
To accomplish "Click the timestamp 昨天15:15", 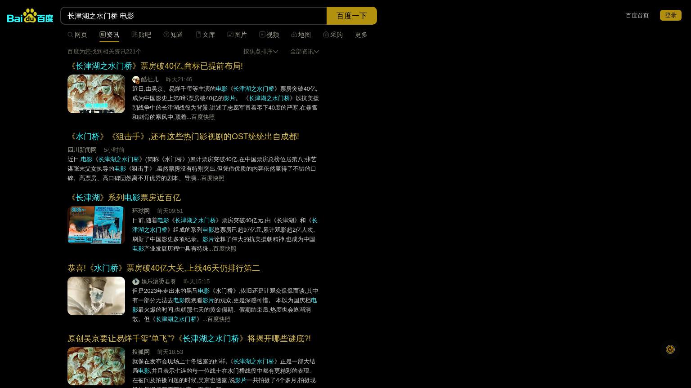I will 197,282.
